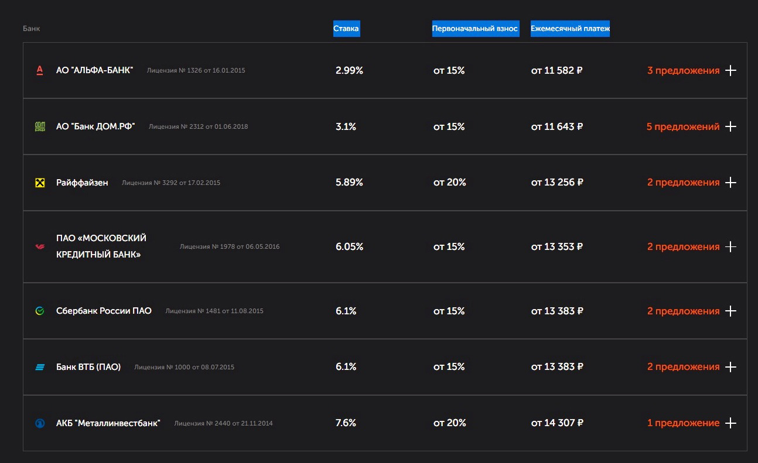
Task: Expand Raiffeisen row plus icon
Action: tap(730, 183)
